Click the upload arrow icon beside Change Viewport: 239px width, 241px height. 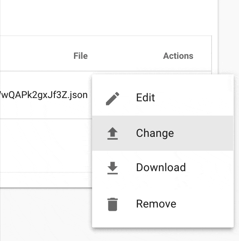click(x=113, y=134)
